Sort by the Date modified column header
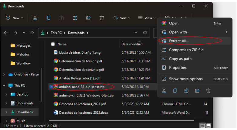237x130 pixels. (132, 44)
